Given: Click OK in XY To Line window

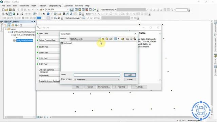Looking at the screenshot, I should tap(78, 87).
